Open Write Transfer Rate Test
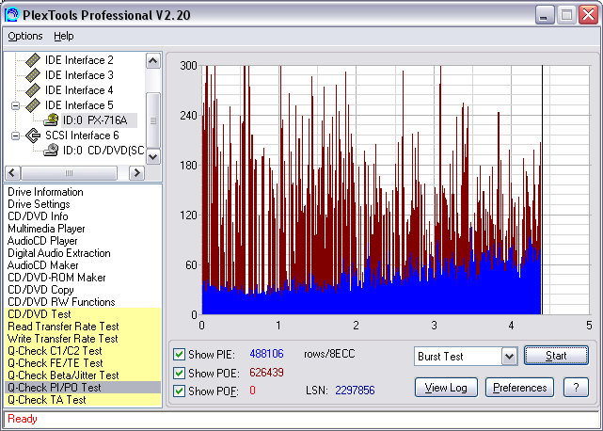The height and width of the screenshot is (431, 603). tap(63, 339)
